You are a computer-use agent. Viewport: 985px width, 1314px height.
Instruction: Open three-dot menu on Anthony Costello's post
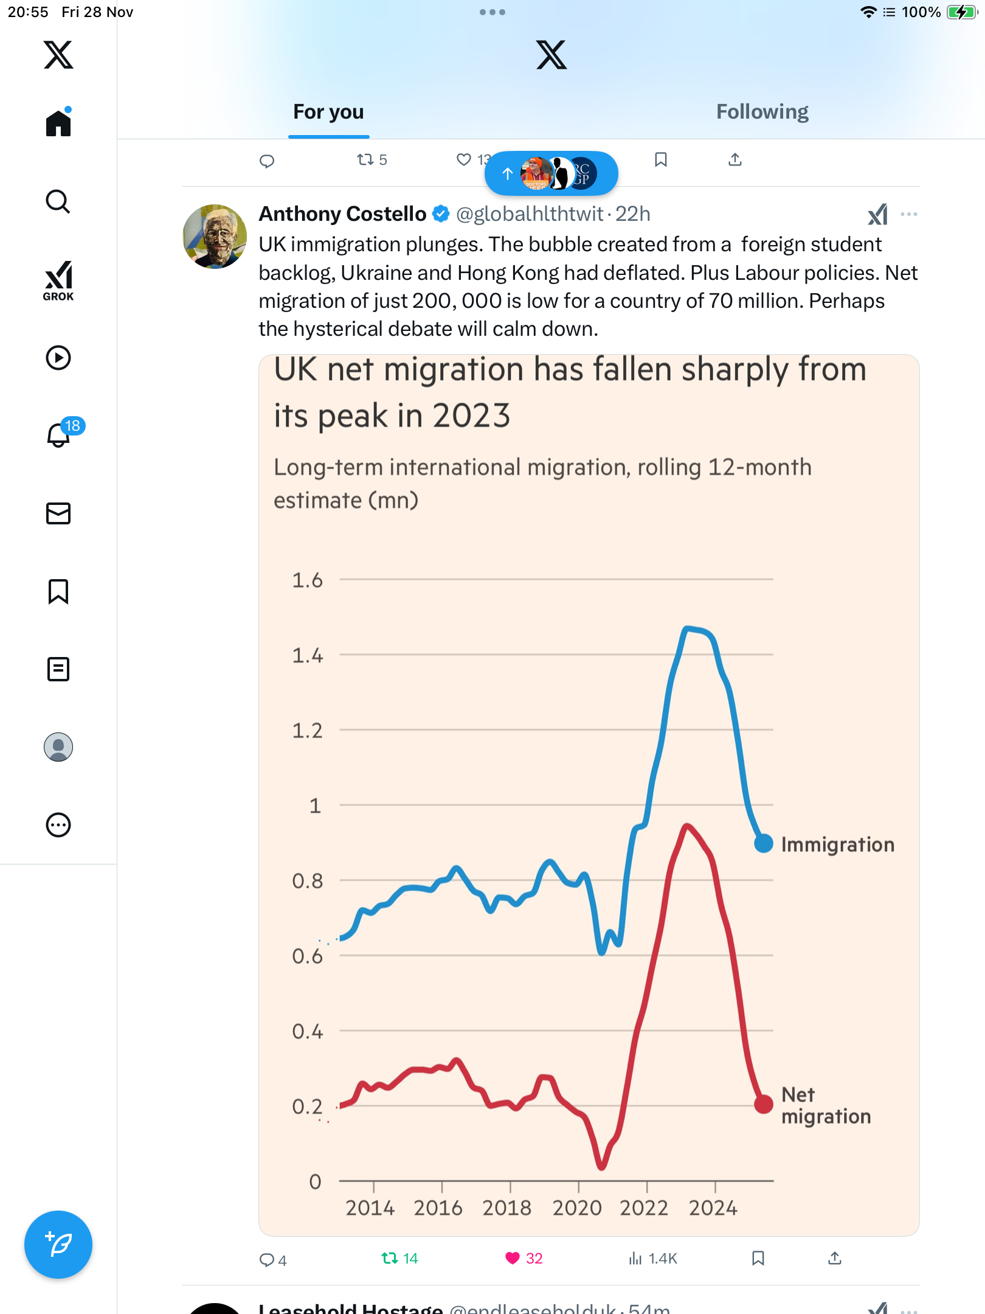pyautogui.click(x=909, y=214)
